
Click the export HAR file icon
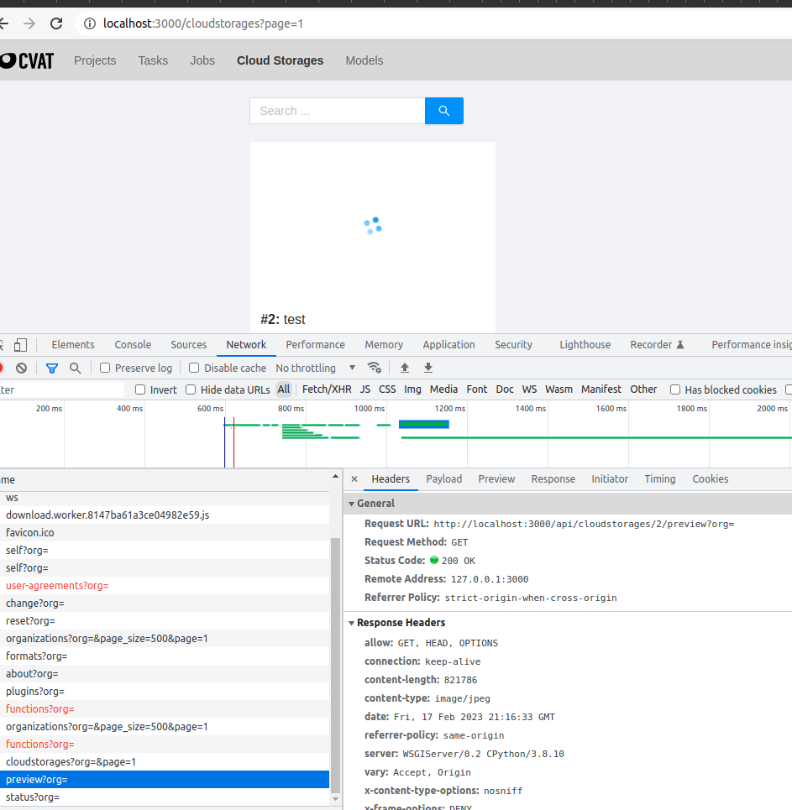(x=427, y=368)
